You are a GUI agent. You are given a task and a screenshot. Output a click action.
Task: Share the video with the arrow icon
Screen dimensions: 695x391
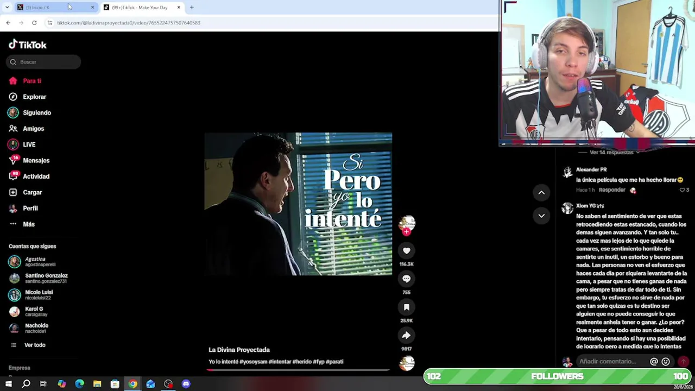pos(406,335)
